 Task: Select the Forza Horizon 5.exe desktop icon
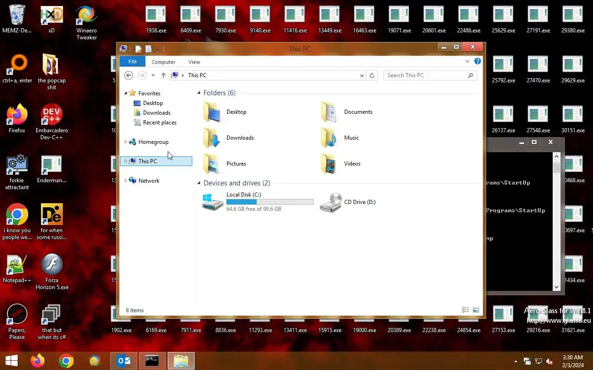[x=52, y=272]
